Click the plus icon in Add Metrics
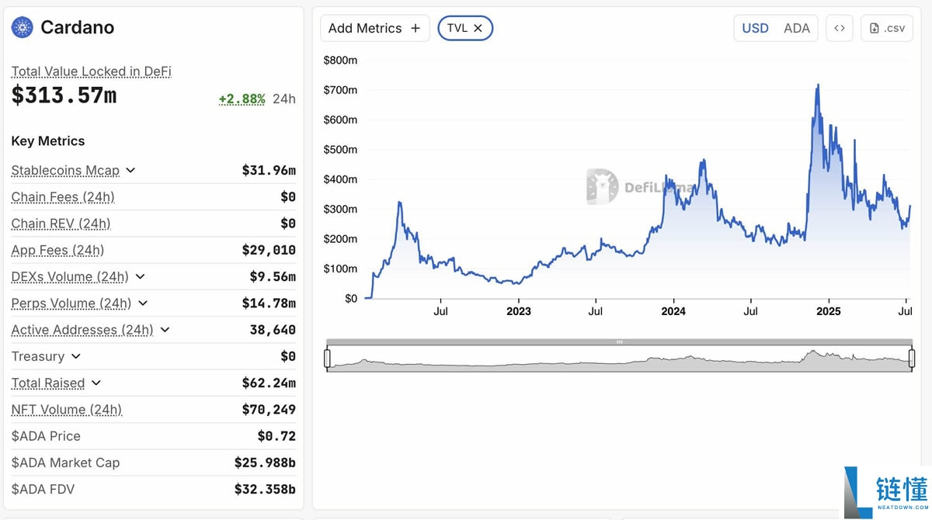This screenshot has height=520, width=932. click(x=416, y=29)
